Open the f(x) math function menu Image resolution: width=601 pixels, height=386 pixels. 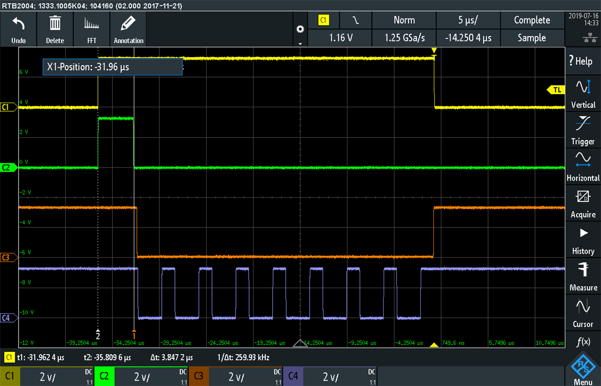pos(583,342)
